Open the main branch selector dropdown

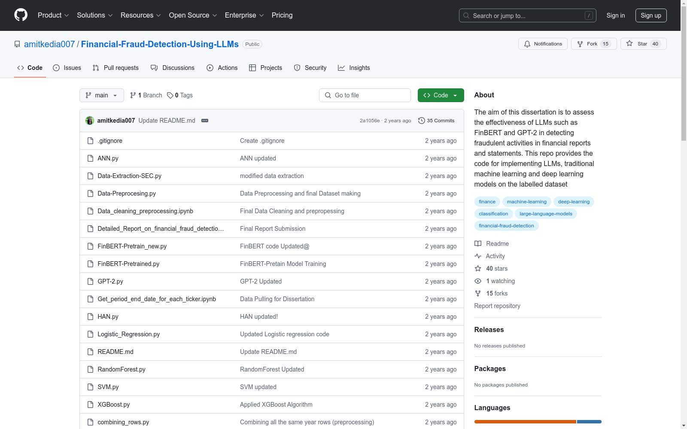(x=102, y=95)
